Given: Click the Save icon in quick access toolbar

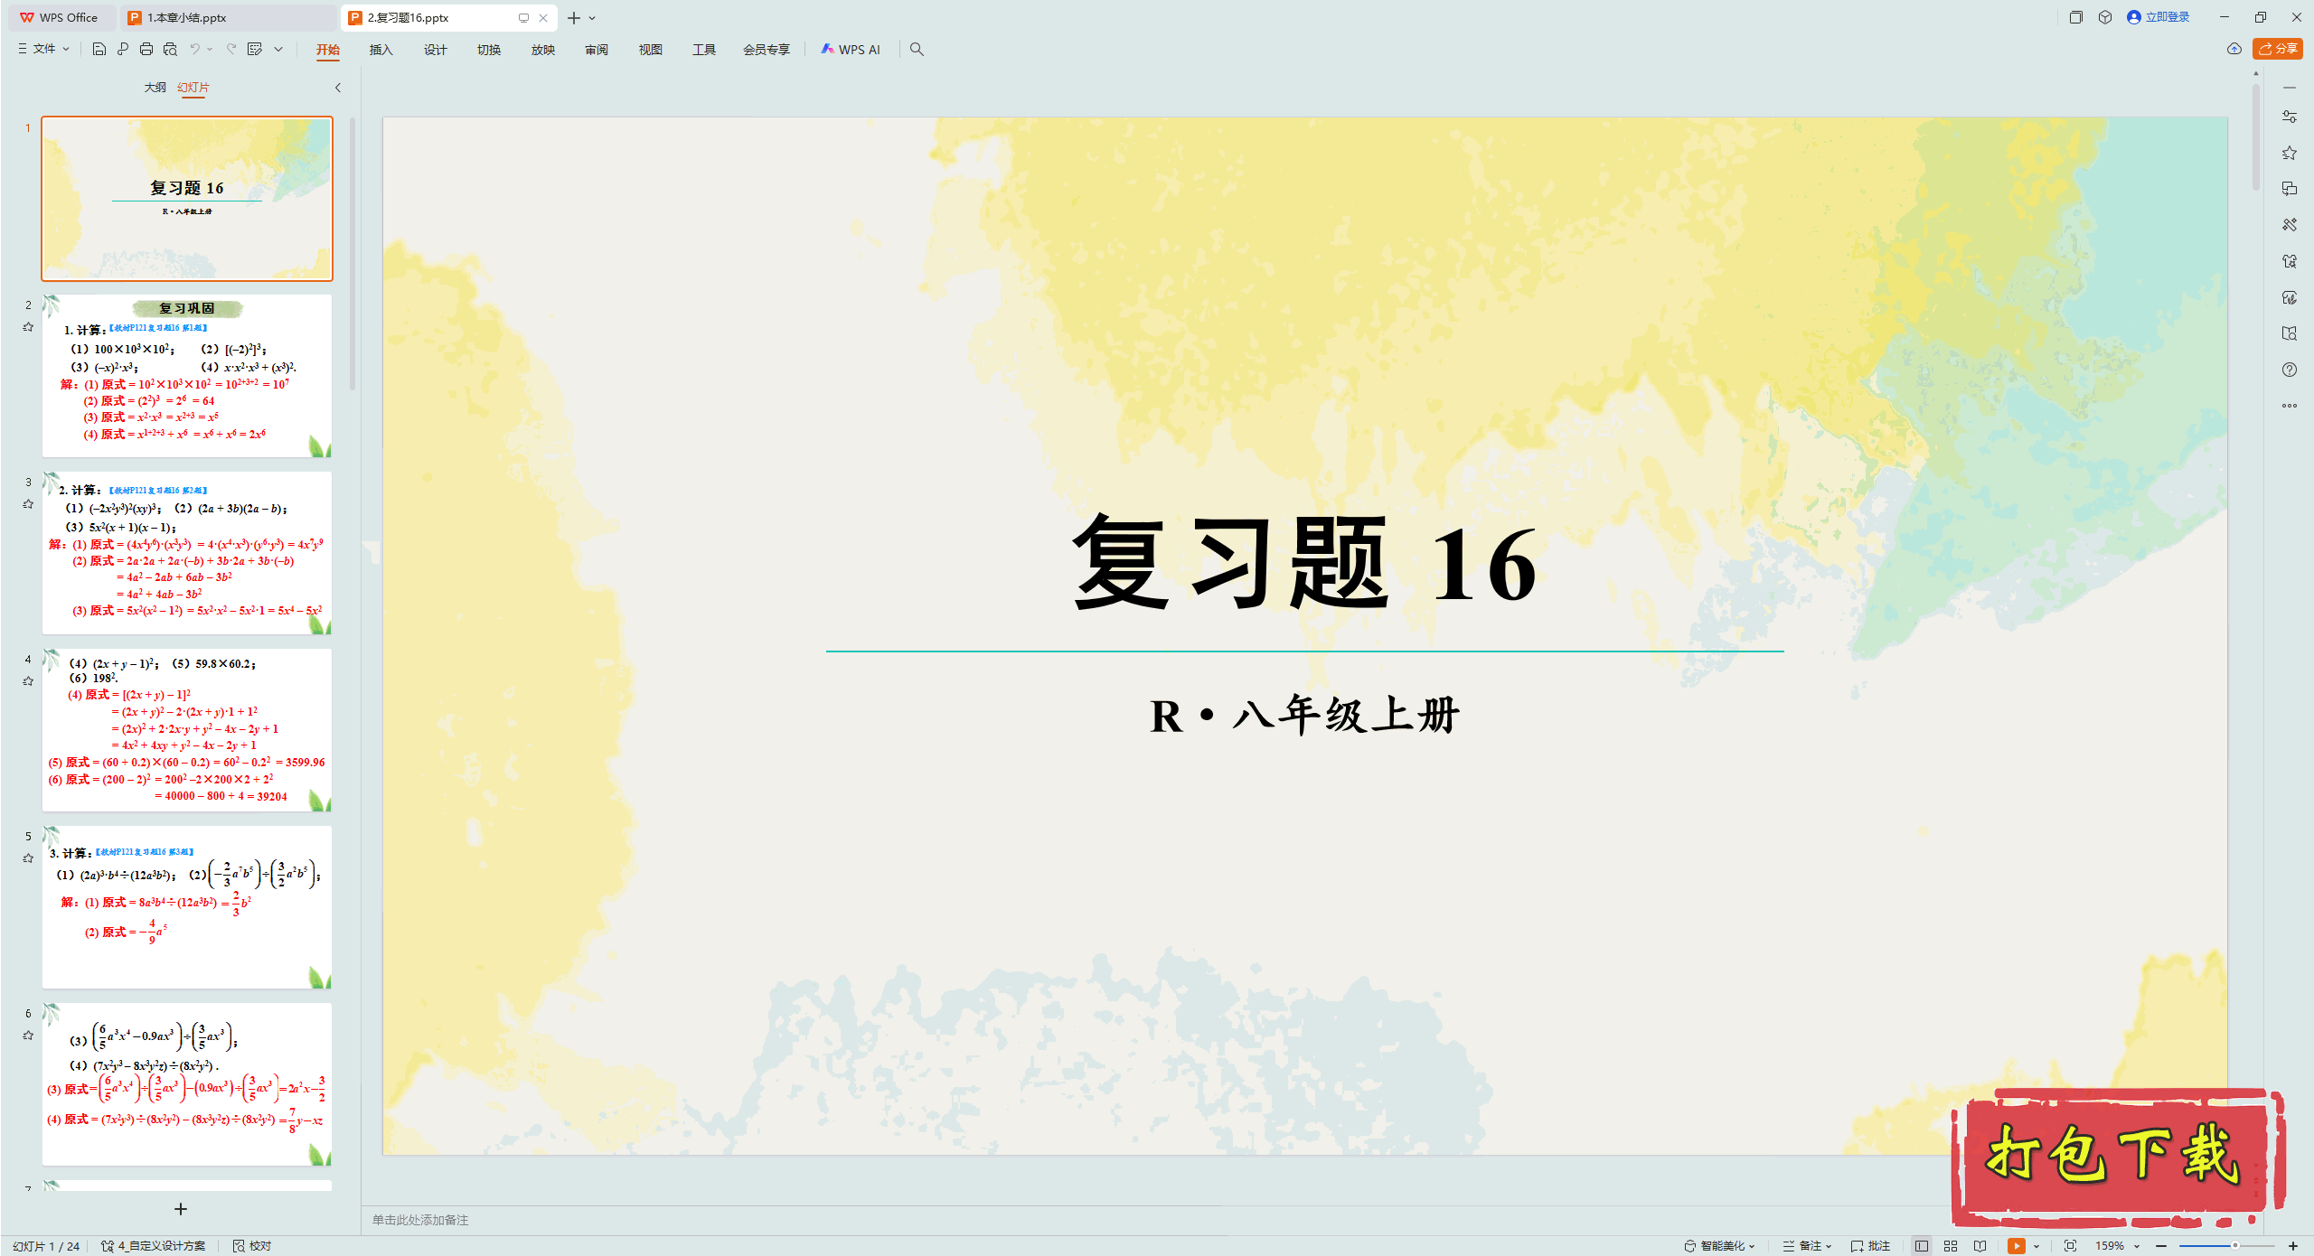Looking at the screenshot, I should point(99,50).
